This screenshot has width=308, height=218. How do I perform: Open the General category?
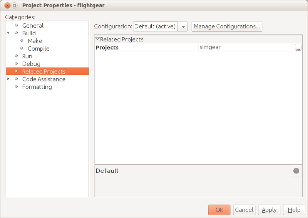[x=33, y=25]
